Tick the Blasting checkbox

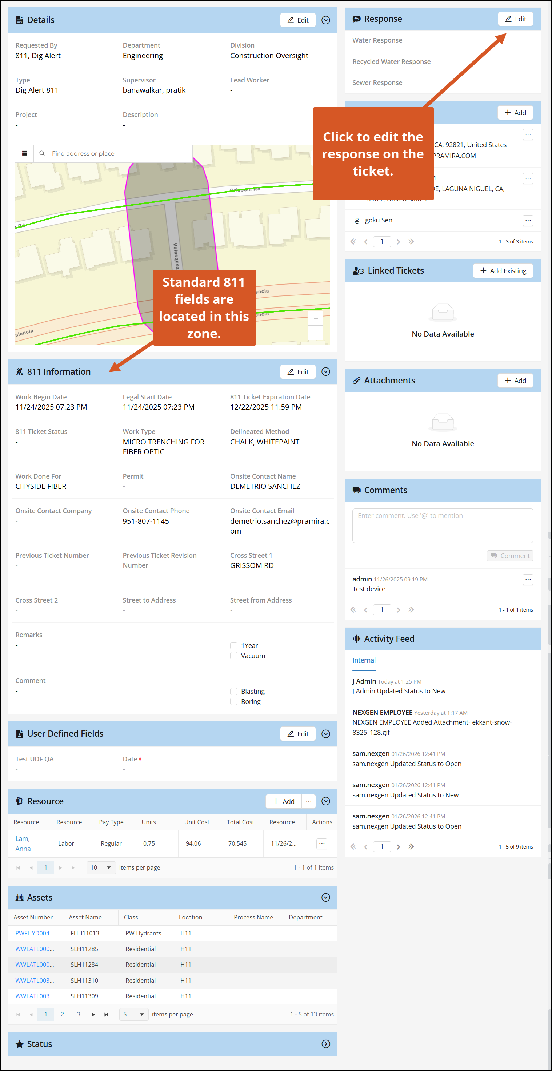point(234,692)
